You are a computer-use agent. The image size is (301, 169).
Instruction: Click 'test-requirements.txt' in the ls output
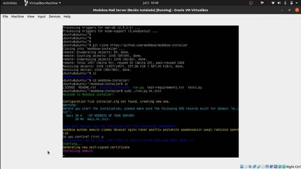166,87
